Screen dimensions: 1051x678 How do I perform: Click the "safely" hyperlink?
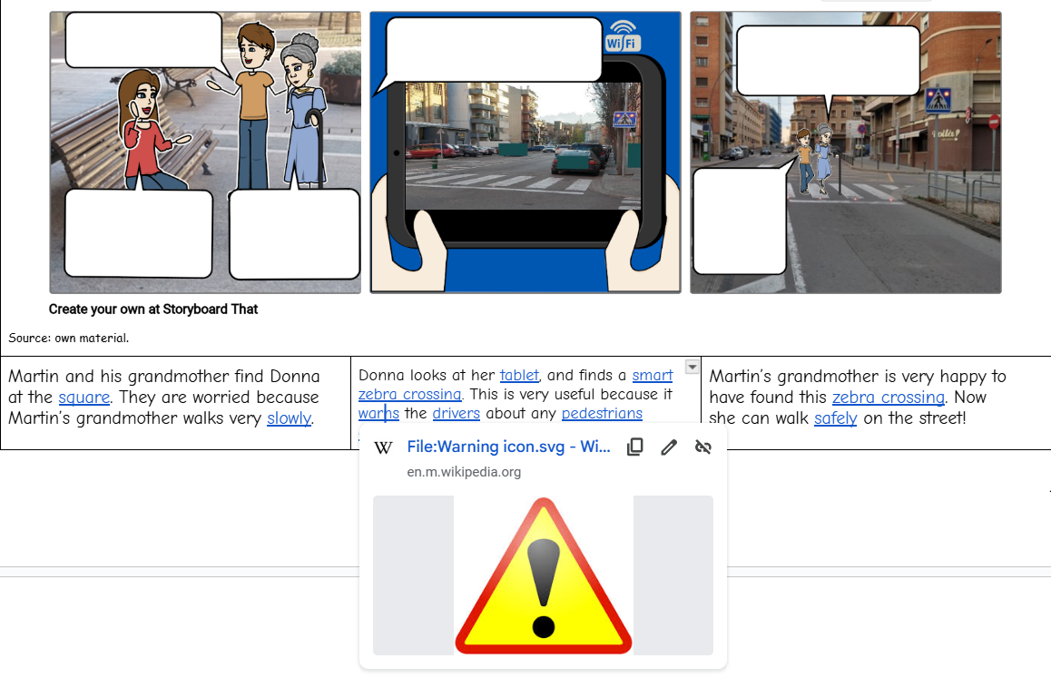[x=835, y=418]
